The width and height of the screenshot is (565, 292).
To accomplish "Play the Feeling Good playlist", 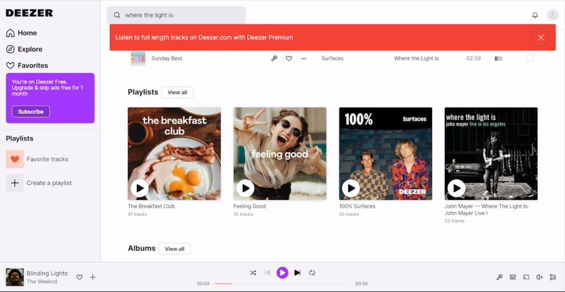I will pos(246,188).
